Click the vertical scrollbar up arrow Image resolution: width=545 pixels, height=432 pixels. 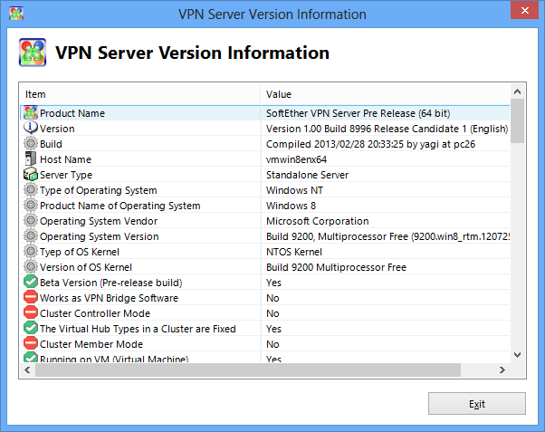517,91
